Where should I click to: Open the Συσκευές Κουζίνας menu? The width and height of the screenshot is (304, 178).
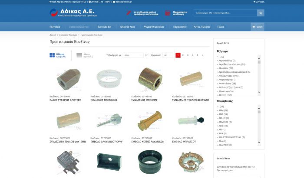tap(79, 27)
